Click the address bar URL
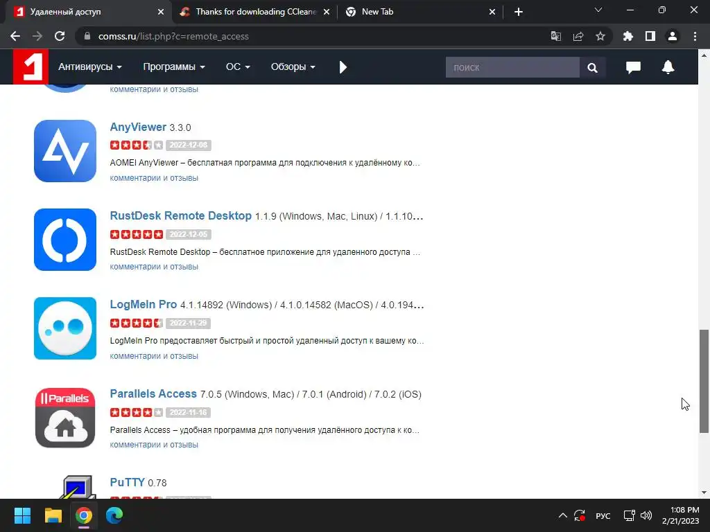 point(173,36)
